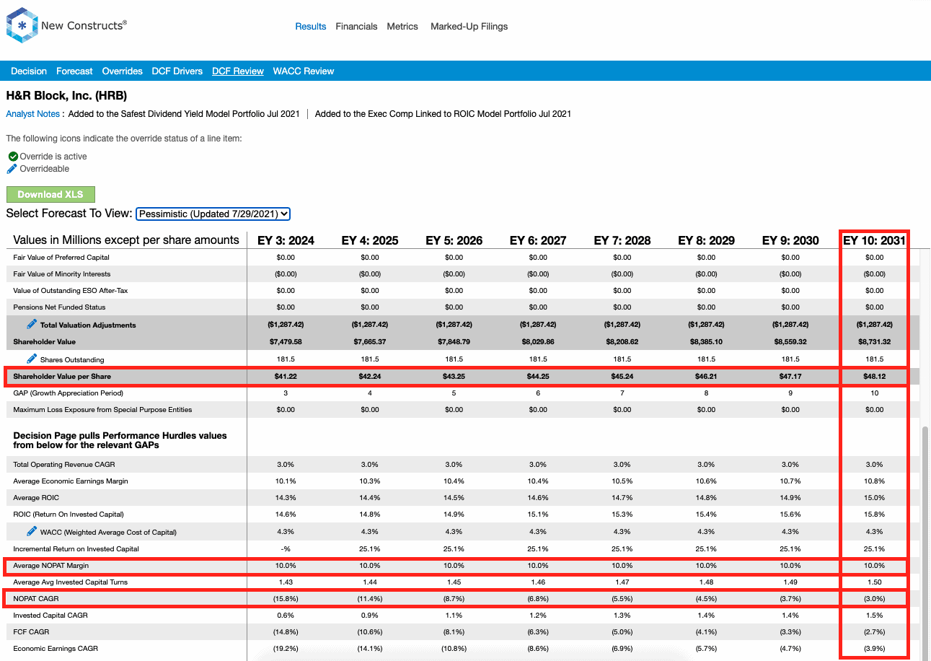The height and width of the screenshot is (661, 931).
Task: Click the EY 7: 2028 column header
Action: pos(622,241)
